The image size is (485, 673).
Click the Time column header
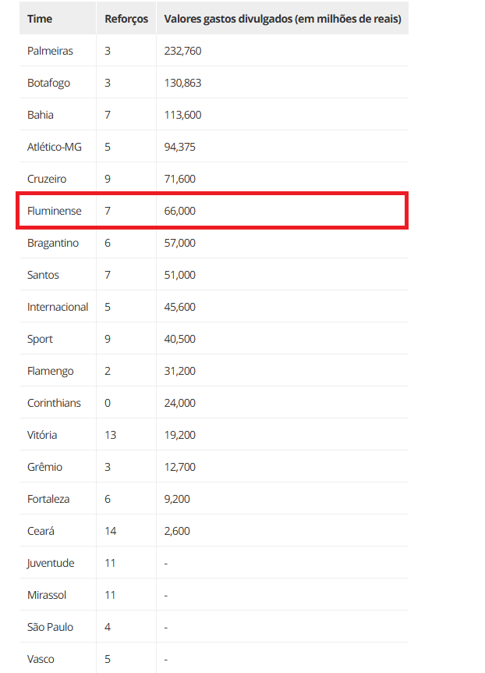coord(40,19)
